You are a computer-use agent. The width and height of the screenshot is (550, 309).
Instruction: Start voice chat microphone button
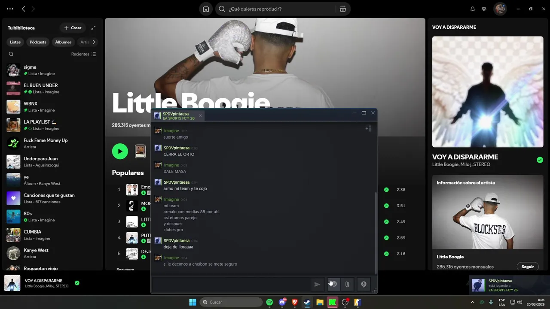click(364, 284)
